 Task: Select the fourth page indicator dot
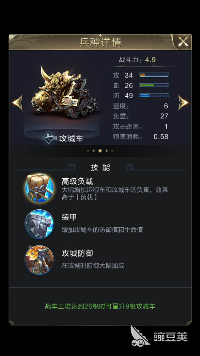pos(106,151)
